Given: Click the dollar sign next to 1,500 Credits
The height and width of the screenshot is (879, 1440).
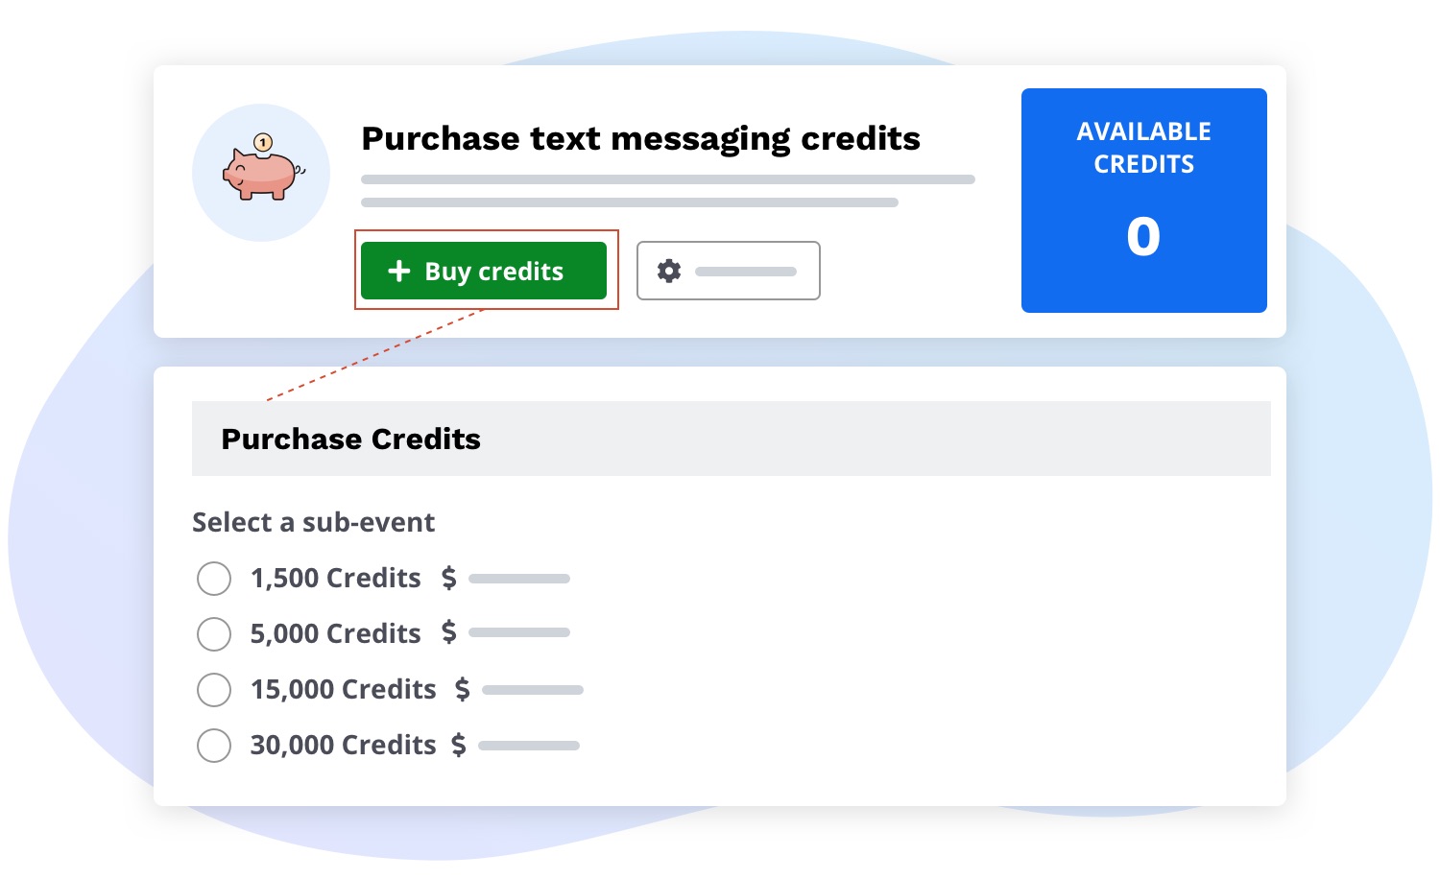Looking at the screenshot, I should coord(448,578).
